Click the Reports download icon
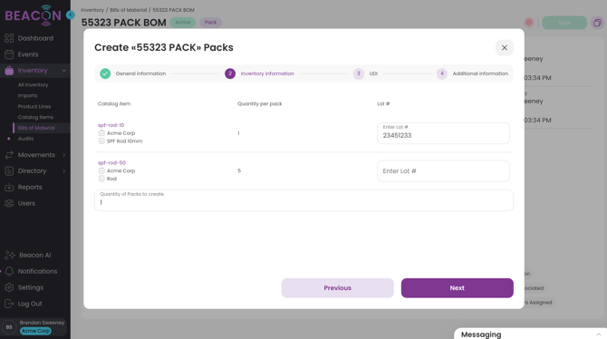This screenshot has width=607, height=339. coord(9,187)
